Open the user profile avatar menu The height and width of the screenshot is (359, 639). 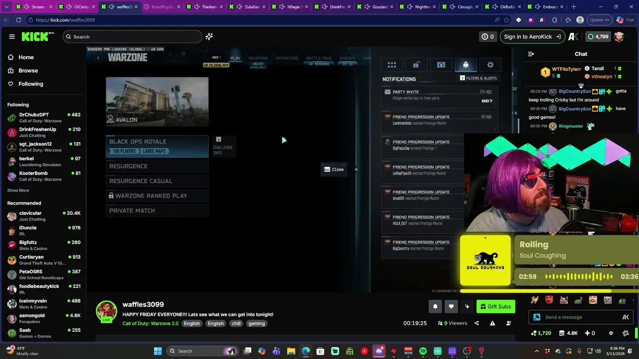[x=619, y=36]
